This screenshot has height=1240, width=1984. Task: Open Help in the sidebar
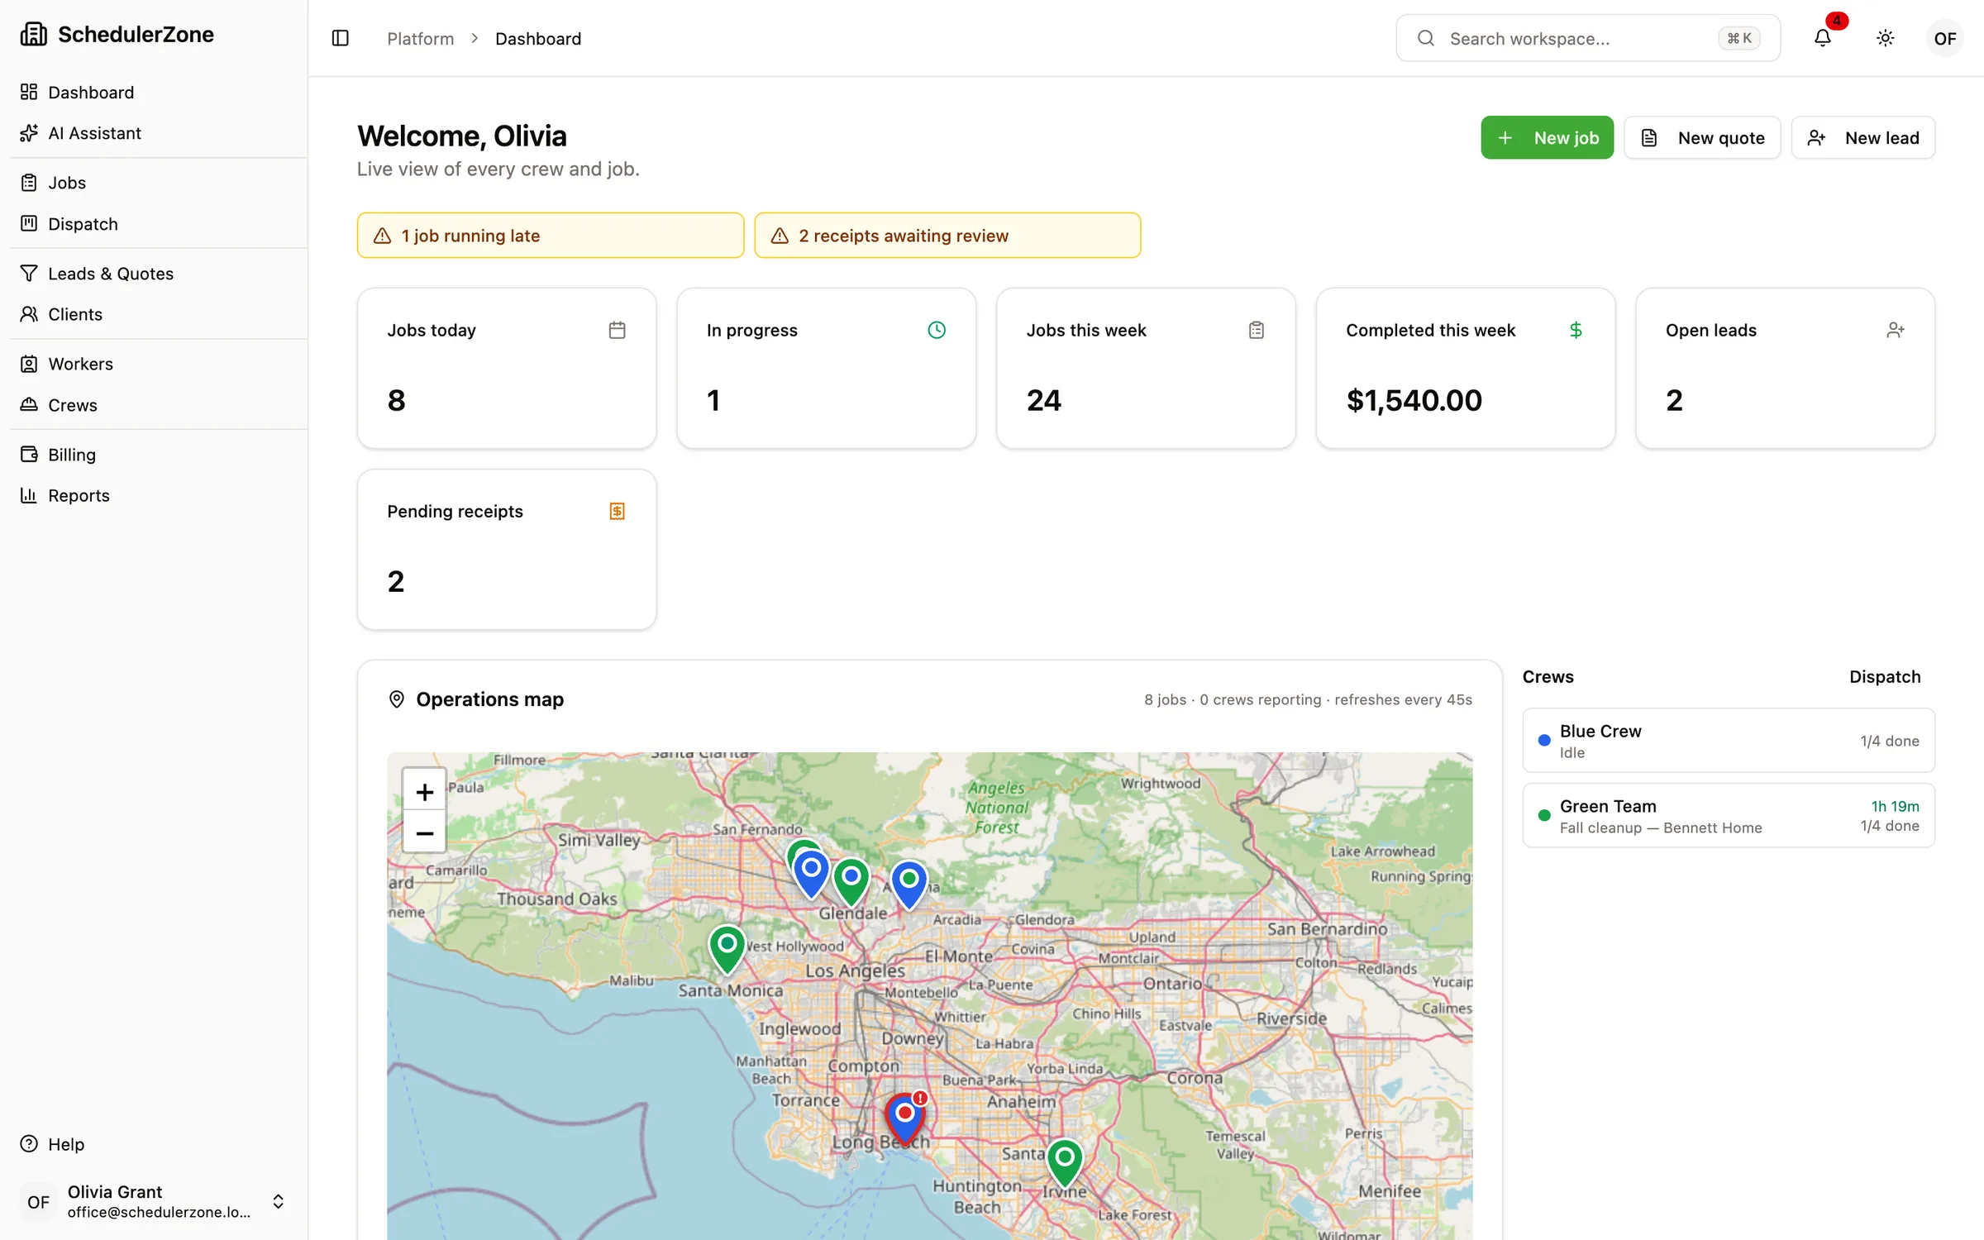(x=154, y=1144)
